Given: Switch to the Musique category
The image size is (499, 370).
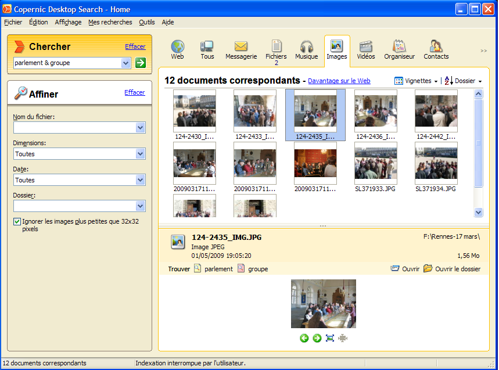Looking at the screenshot, I should coord(306,49).
